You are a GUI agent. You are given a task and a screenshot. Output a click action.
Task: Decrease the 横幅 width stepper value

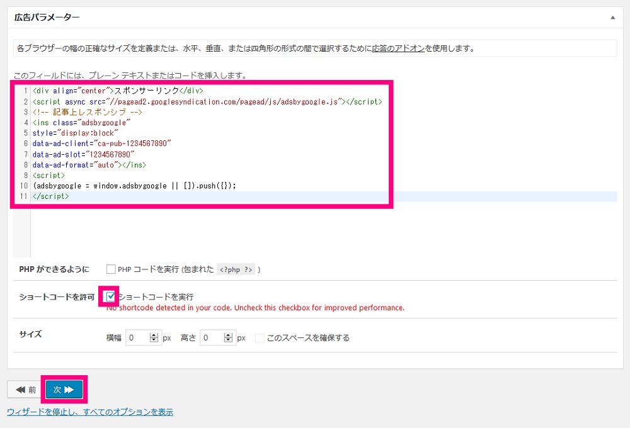coord(154,341)
